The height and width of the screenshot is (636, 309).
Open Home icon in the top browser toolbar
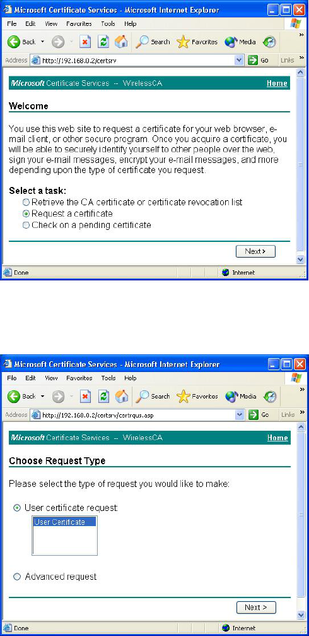click(121, 42)
